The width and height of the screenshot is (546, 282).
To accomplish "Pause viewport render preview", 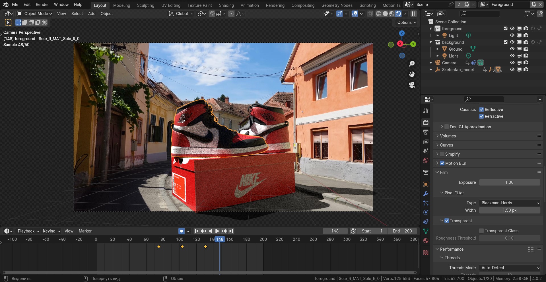I will [414, 14].
